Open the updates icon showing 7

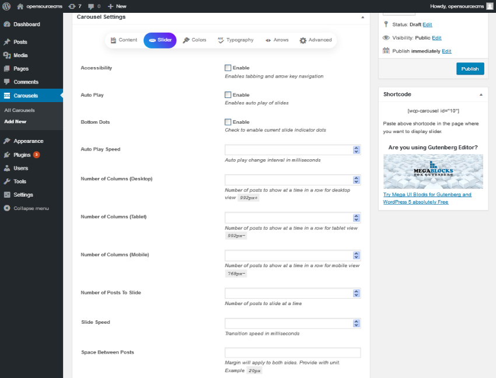(x=72, y=6)
